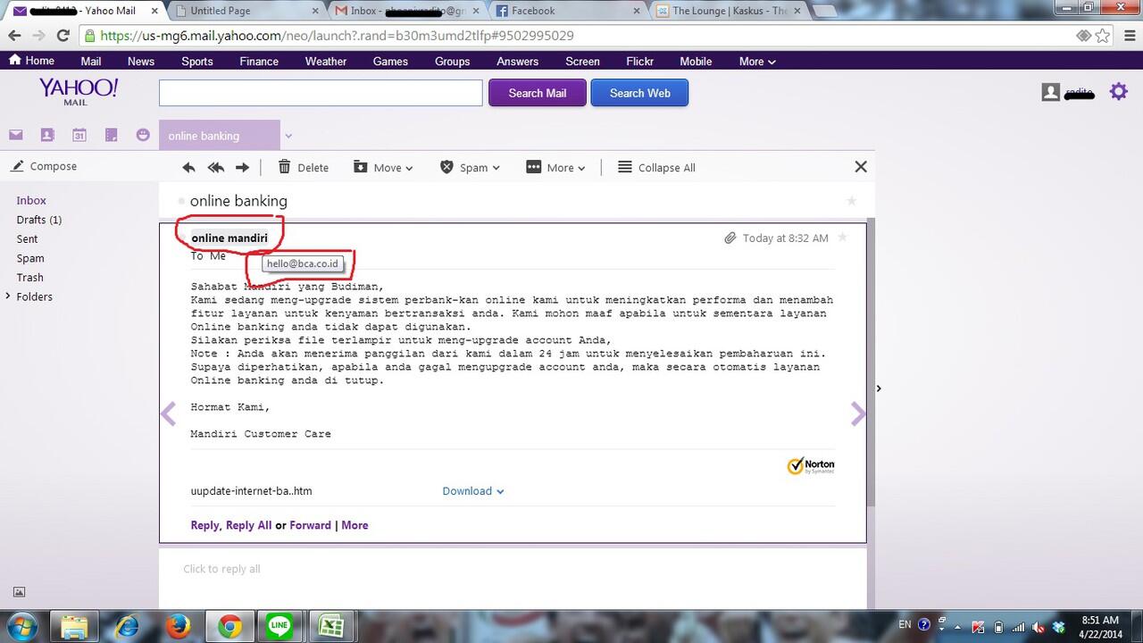Viewport: 1143px width, 643px height.
Task: Open Firefox from the taskbar
Action: tap(179, 626)
